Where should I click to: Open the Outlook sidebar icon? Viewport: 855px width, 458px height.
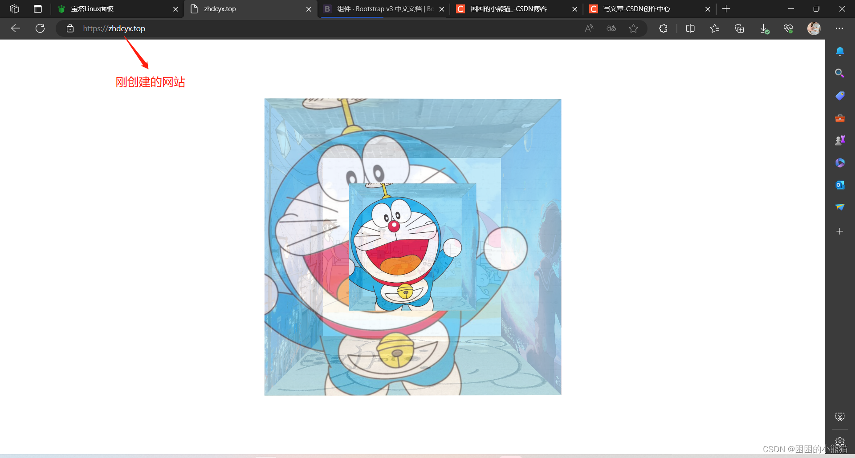(x=840, y=185)
